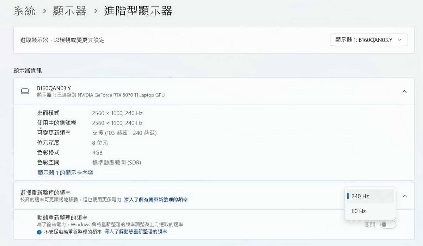Open the 顯示器 1: B160QAN03.Y dropdown
423x246 pixels.
[369, 40]
